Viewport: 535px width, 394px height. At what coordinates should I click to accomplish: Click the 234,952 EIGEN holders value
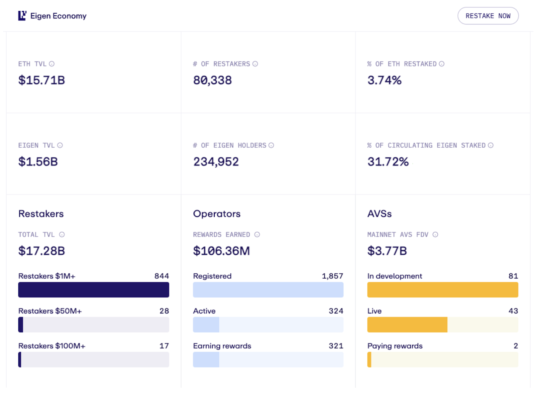click(x=216, y=162)
